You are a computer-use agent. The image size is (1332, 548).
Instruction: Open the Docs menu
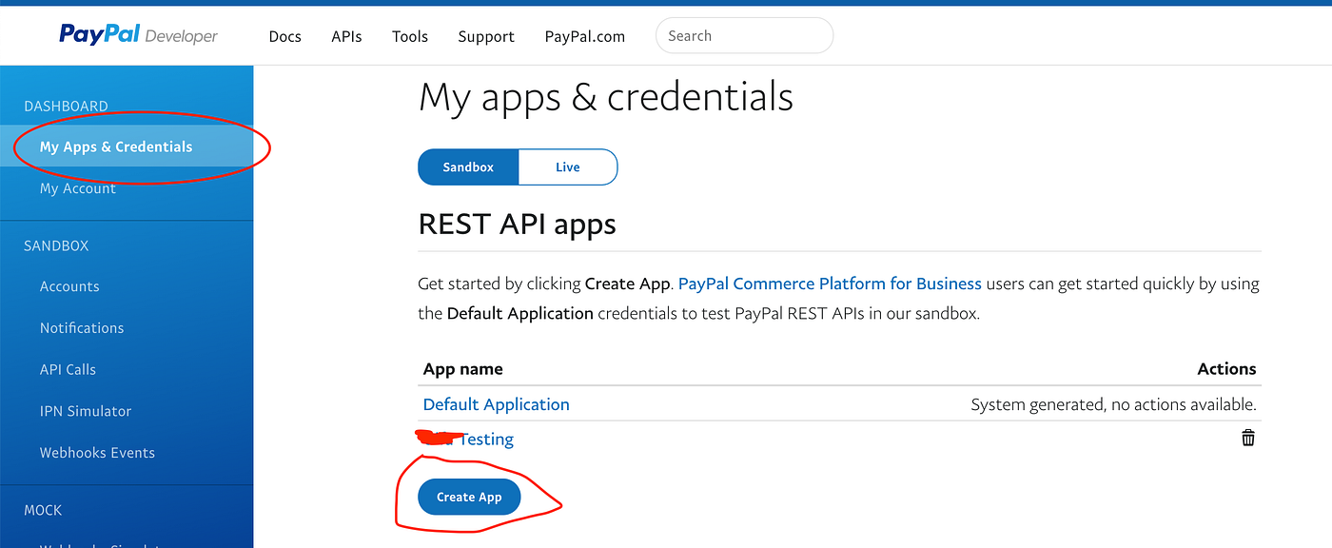tap(284, 36)
